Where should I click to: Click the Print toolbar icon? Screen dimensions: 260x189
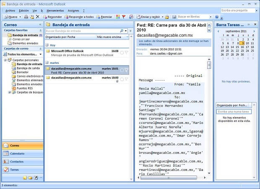(x=26, y=17)
